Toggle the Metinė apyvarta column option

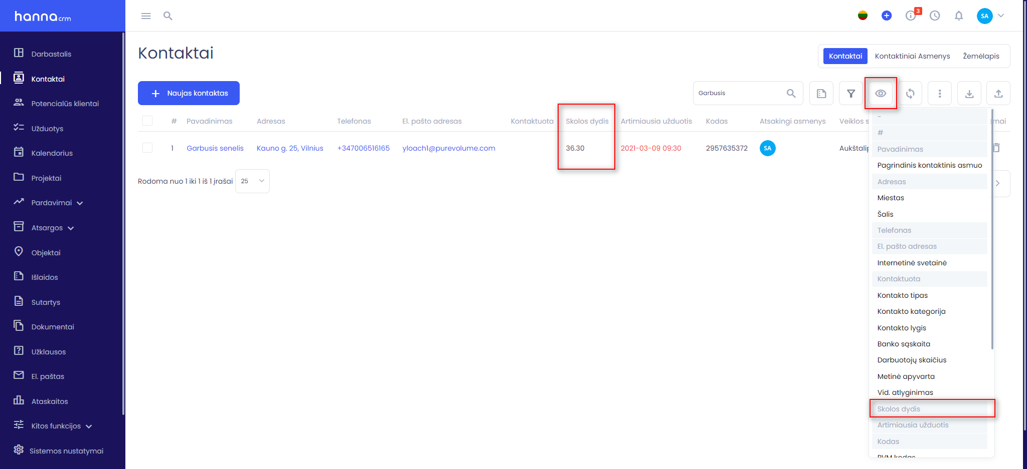(930, 376)
